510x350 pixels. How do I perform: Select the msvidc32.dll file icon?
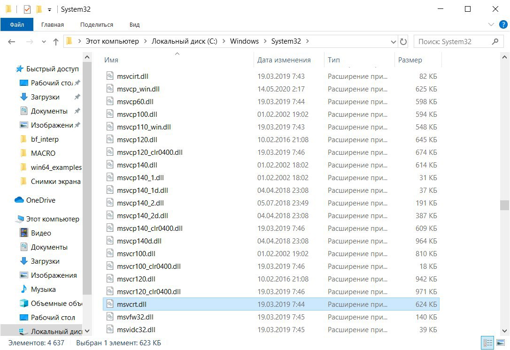tap(110, 329)
